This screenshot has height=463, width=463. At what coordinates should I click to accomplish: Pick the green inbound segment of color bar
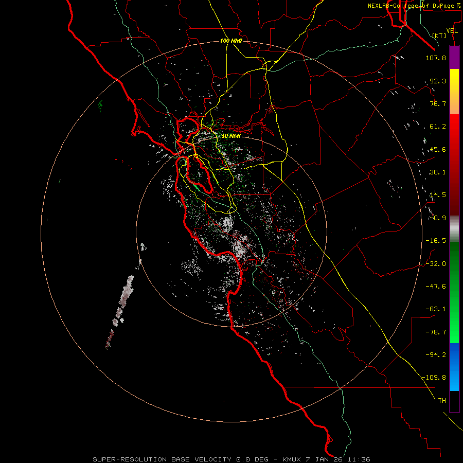point(454,292)
